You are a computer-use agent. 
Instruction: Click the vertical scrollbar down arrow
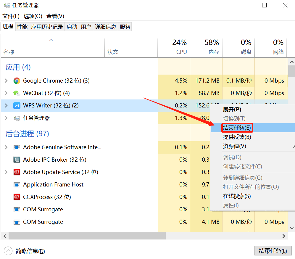tap(291, 228)
